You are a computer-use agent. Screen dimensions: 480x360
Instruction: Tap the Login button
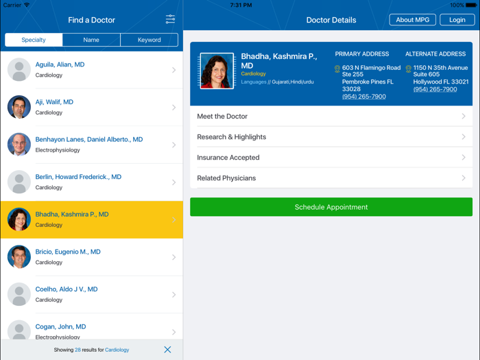coord(457,20)
